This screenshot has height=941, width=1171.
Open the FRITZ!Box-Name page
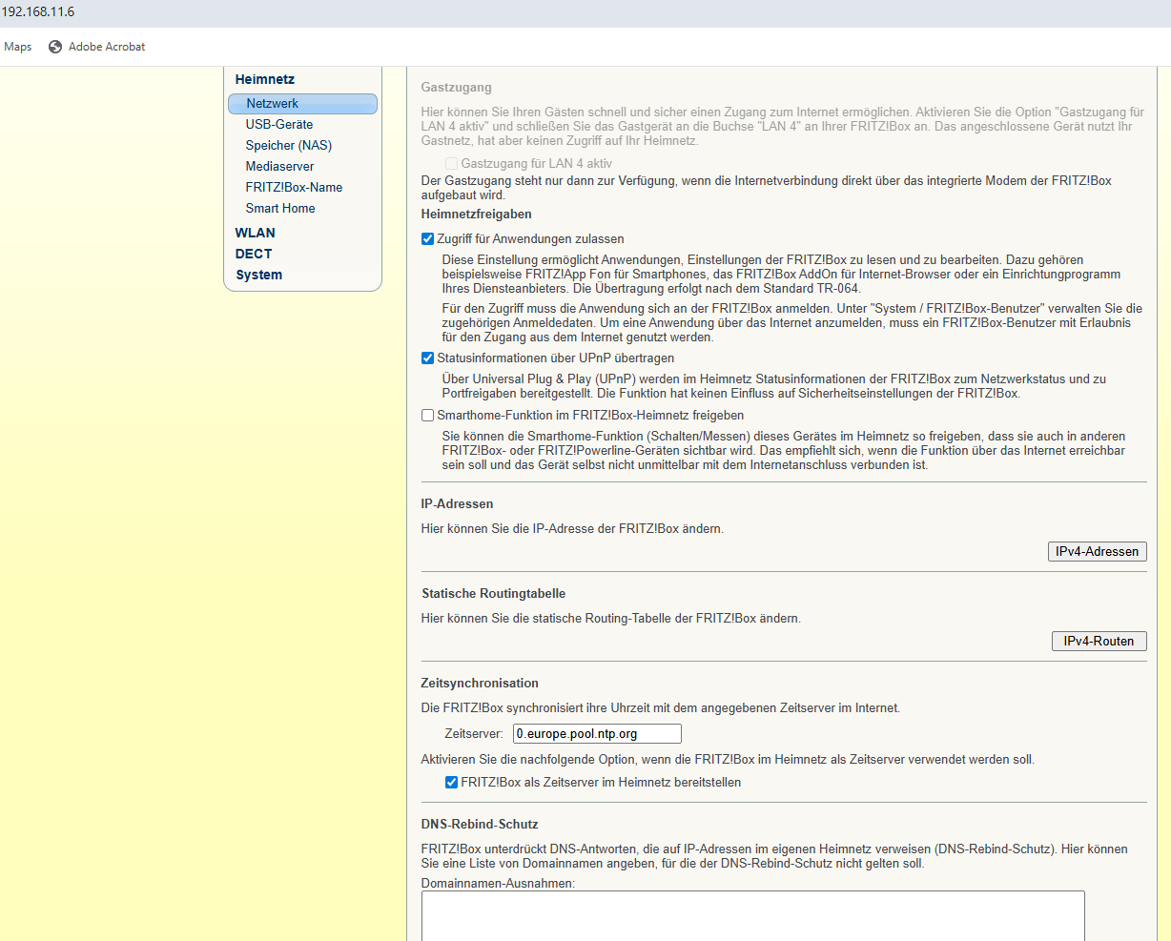click(294, 188)
